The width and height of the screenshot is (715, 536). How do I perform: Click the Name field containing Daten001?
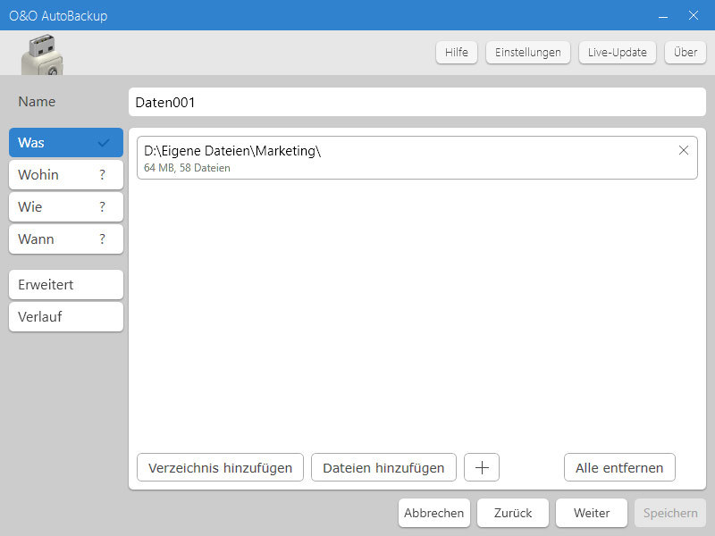coord(416,102)
